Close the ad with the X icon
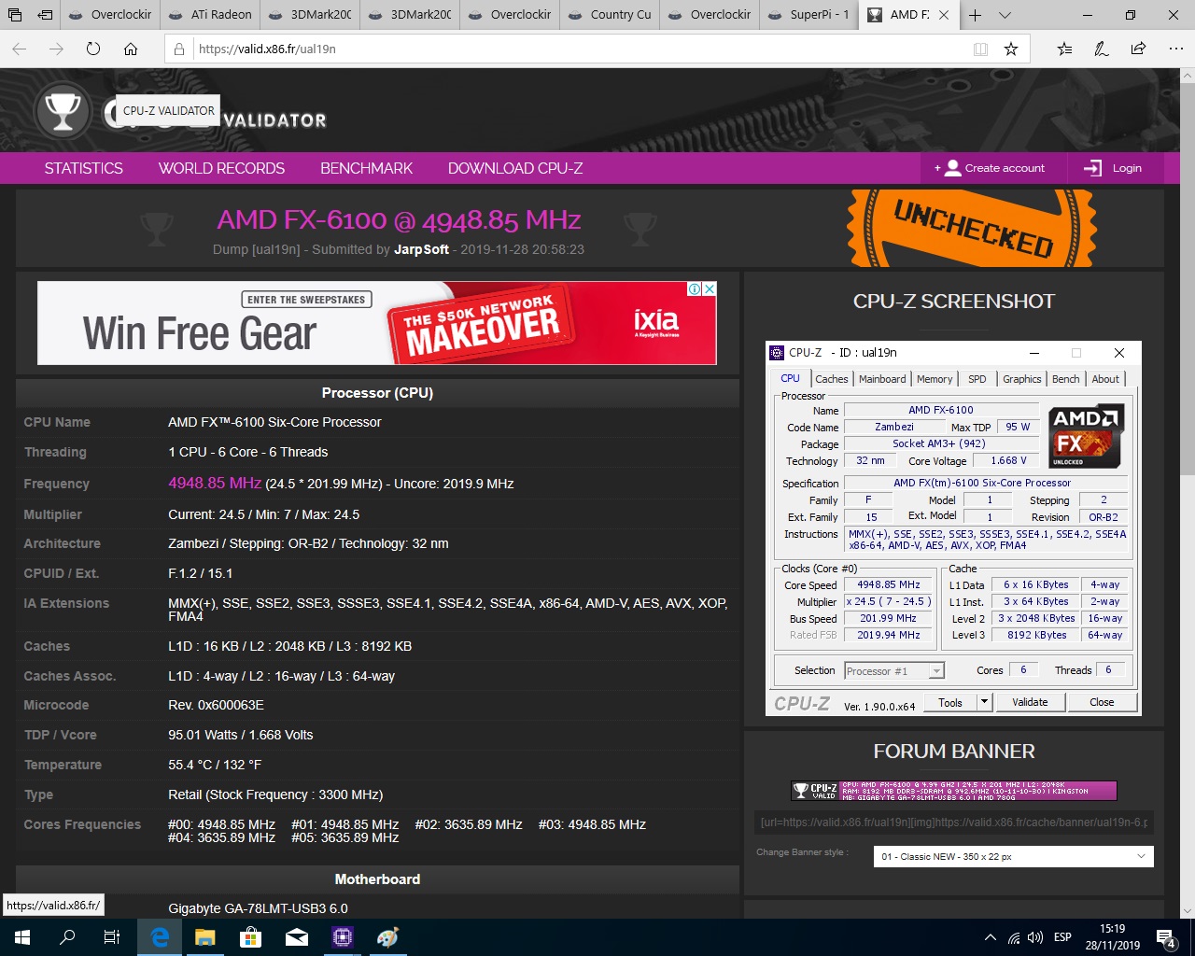This screenshot has width=1195, height=956. click(710, 289)
